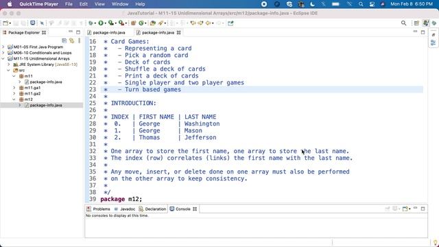Collapse the src folder
This screenshot has height=247, width=439.
[9, 70]
